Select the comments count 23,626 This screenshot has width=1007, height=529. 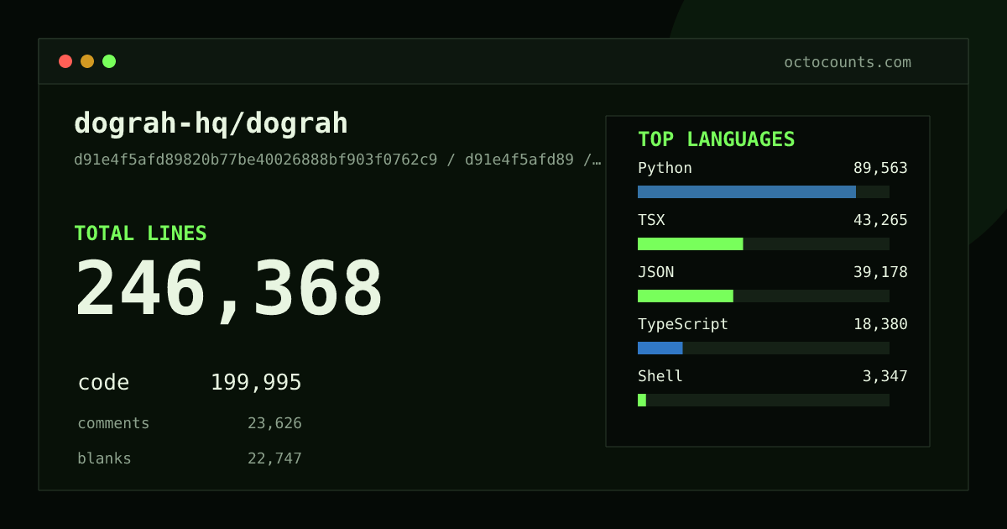pos(274,423)
